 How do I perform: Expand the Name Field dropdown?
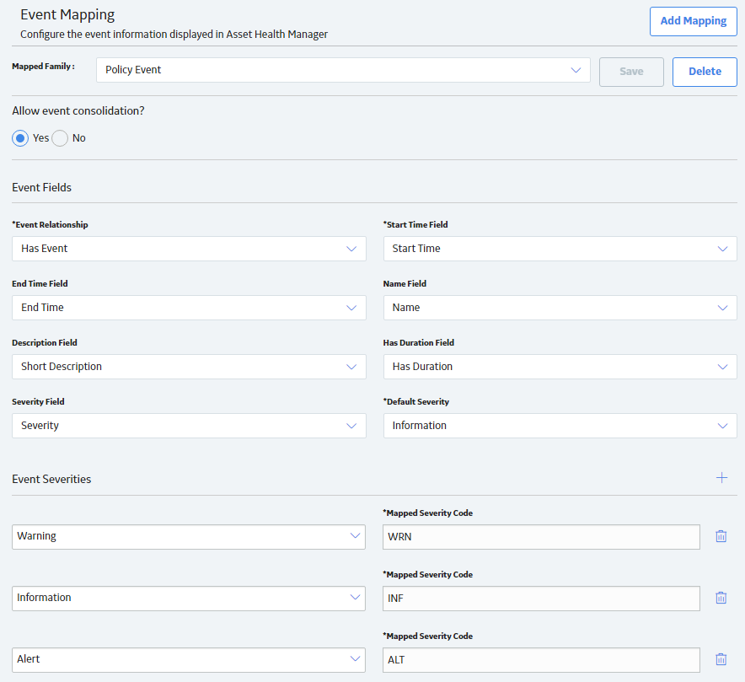pos(560,308)
